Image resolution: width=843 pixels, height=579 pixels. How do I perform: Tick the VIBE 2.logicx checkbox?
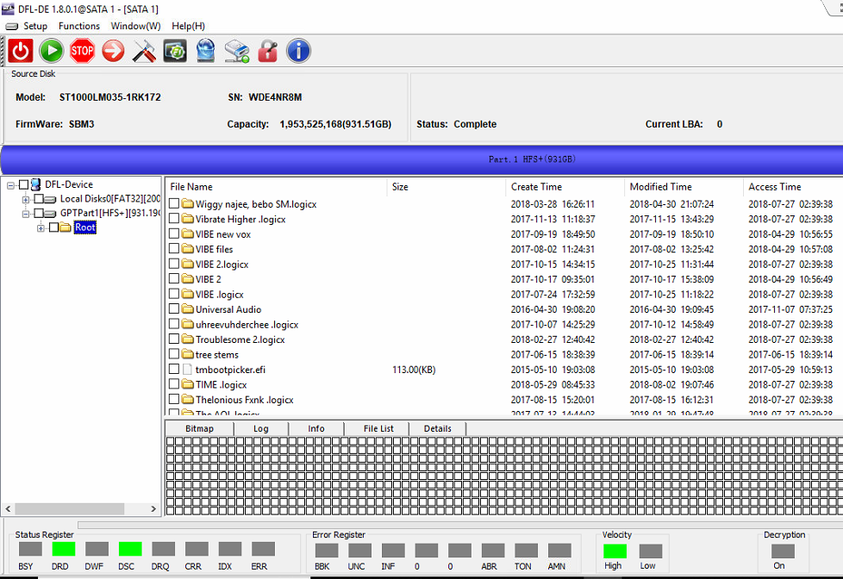point(173,264)
